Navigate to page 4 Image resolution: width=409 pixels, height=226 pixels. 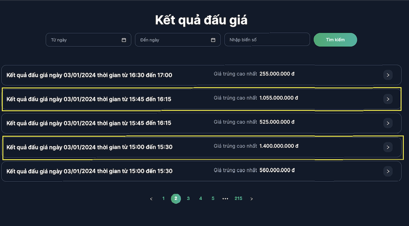pyautogui.click(x=200, y=199)
